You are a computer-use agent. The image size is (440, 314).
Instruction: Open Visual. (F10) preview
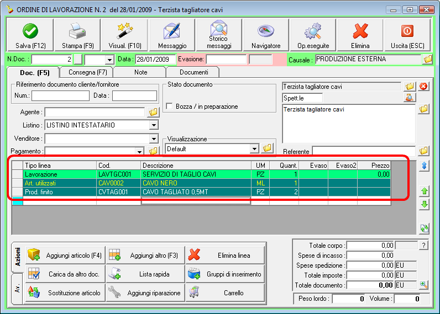point(125,35)
